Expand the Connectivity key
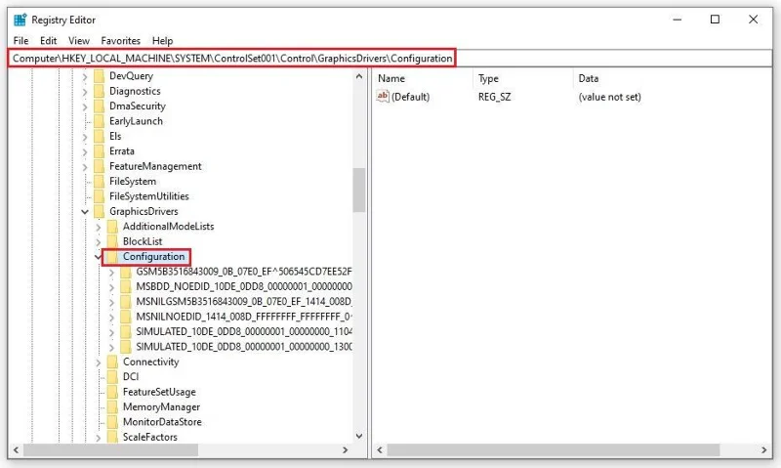 tap(99, 362)
